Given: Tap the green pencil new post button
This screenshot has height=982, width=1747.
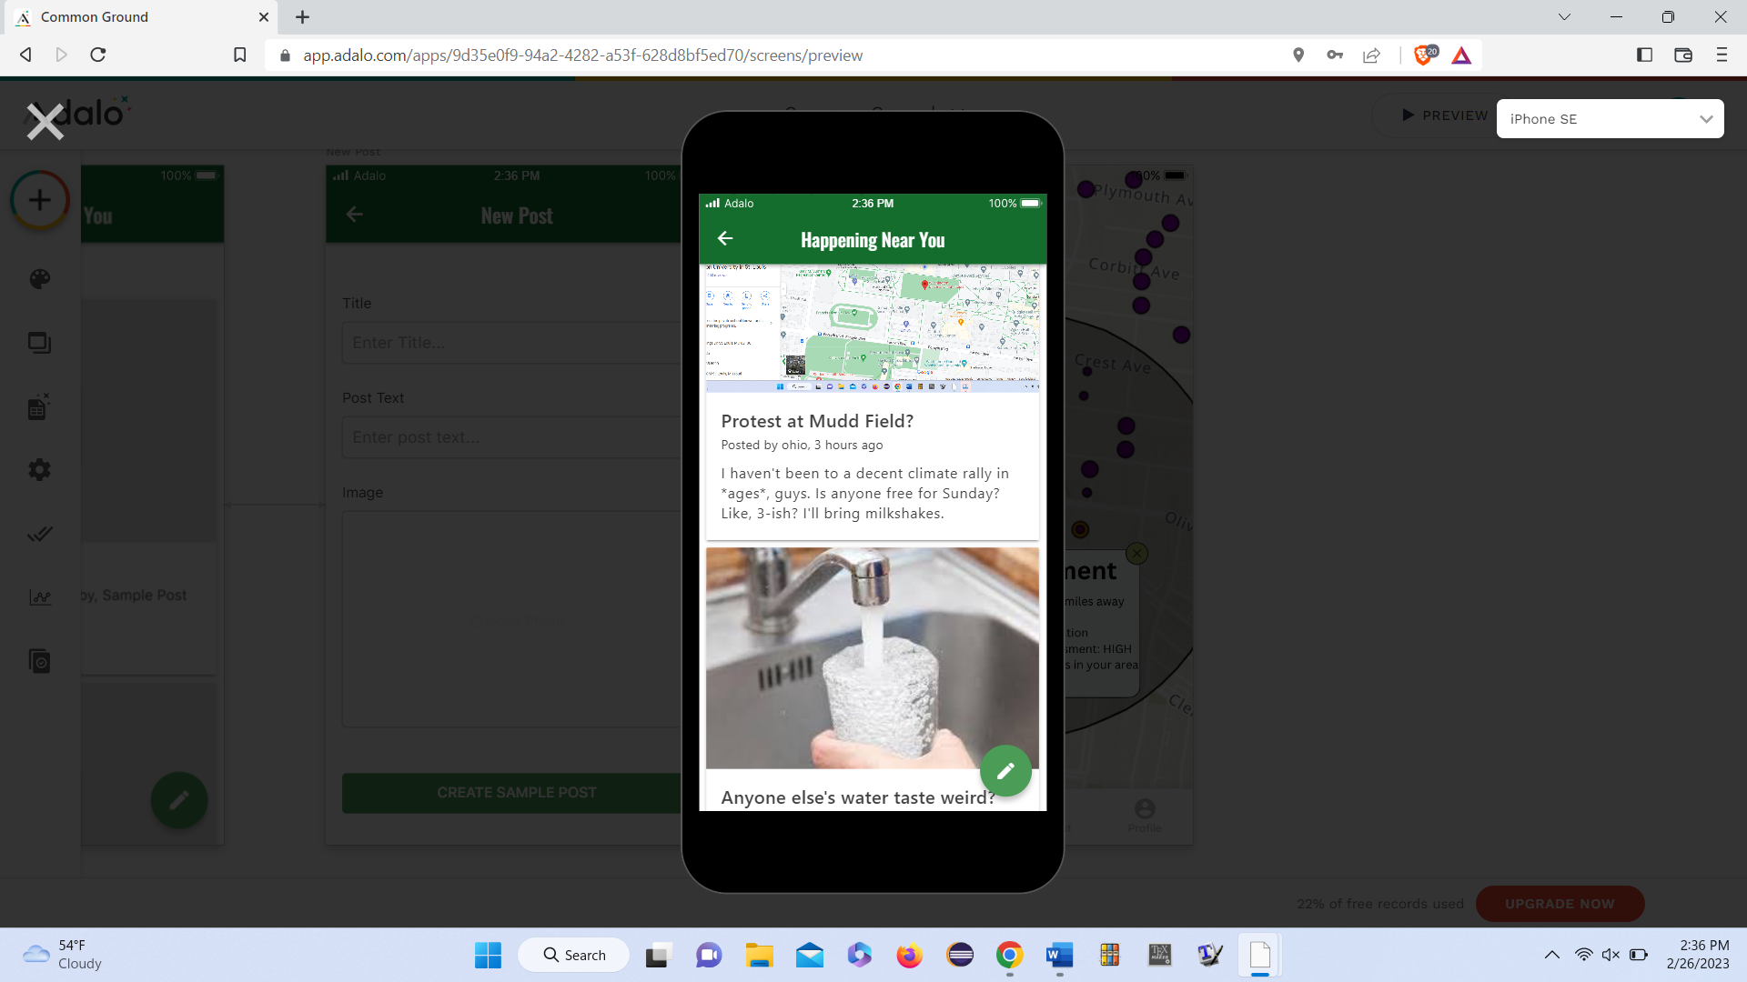Looking at the screenshot, I should pyautogui.click(x=1005, y=771).
